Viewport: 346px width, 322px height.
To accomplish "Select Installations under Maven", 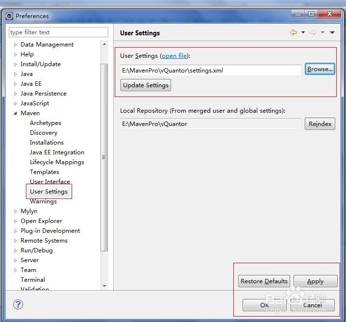I will tap(47, 142).
